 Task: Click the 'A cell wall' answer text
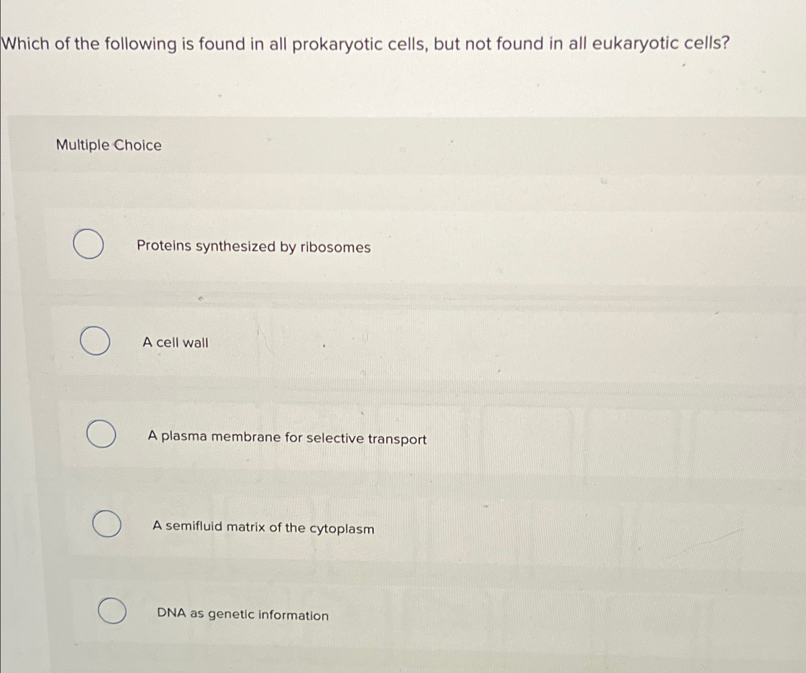tap(176, 342)
